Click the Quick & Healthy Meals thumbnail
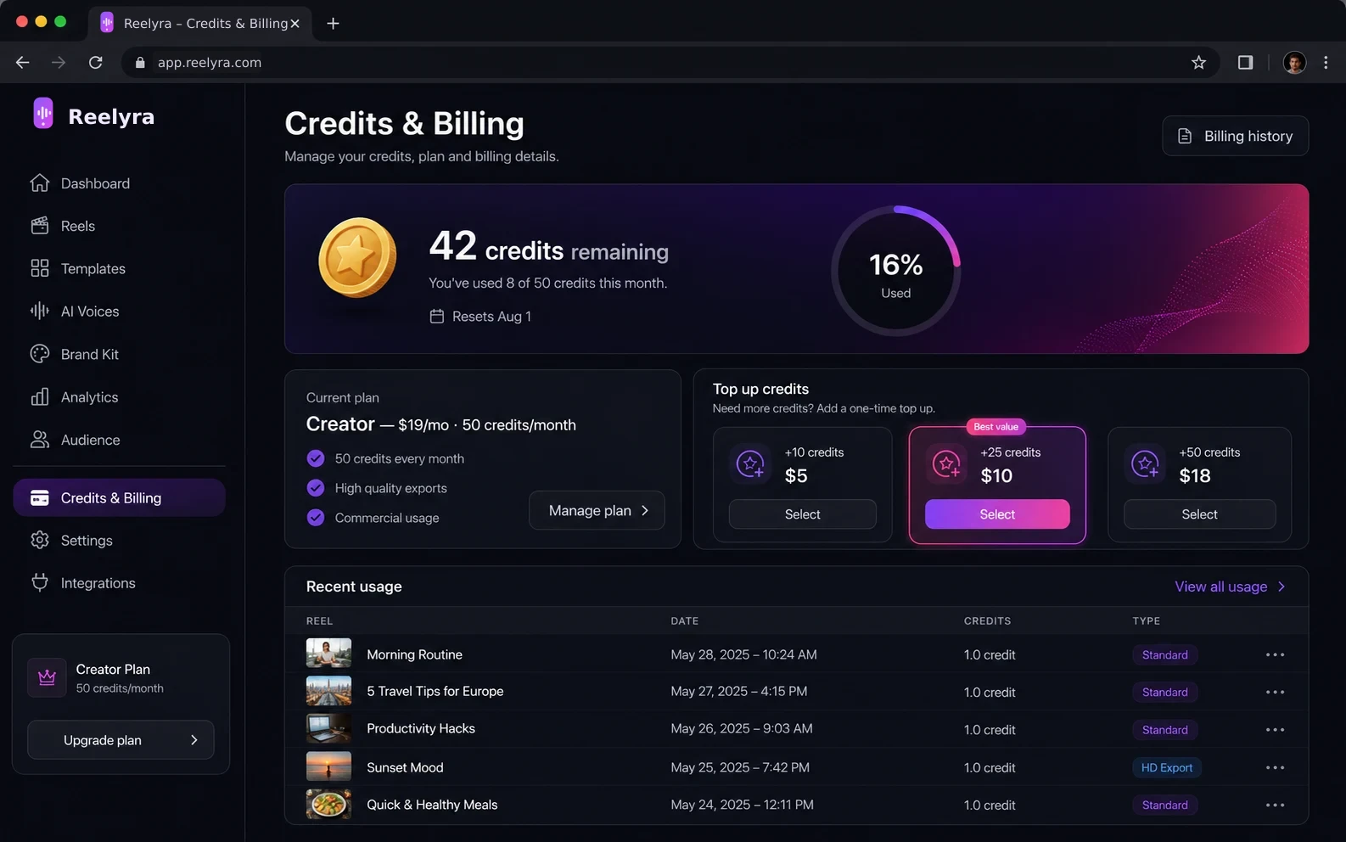Screen dimensions: 1346x842 [328, 804]
